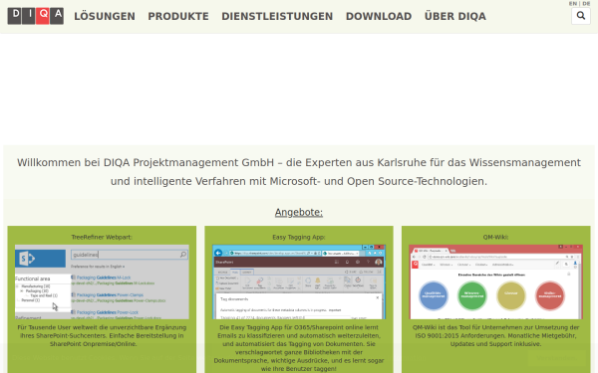Switch language to EN
The width and height of the screenshot is (598, 373).
pyautogui.click(x=573, y=3)
